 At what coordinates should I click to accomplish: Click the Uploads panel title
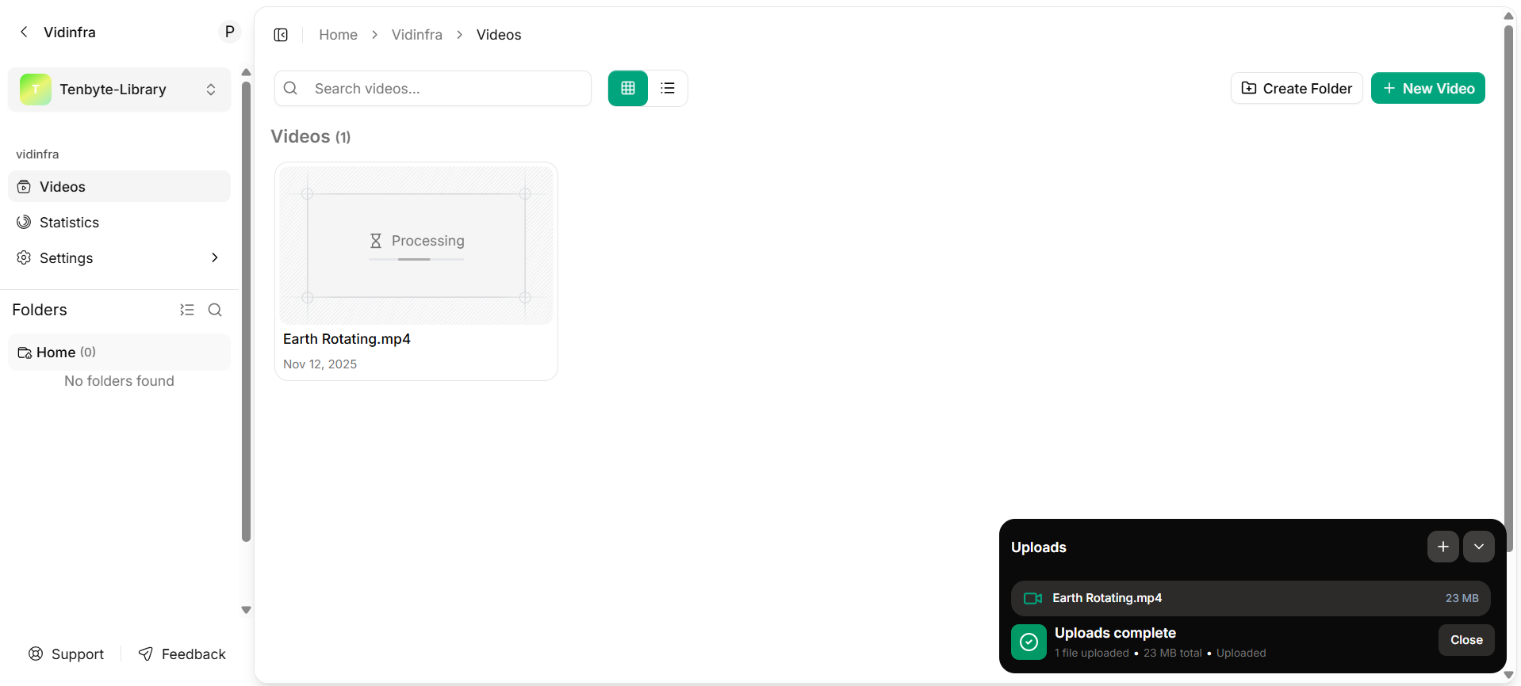click(1038, 547)
